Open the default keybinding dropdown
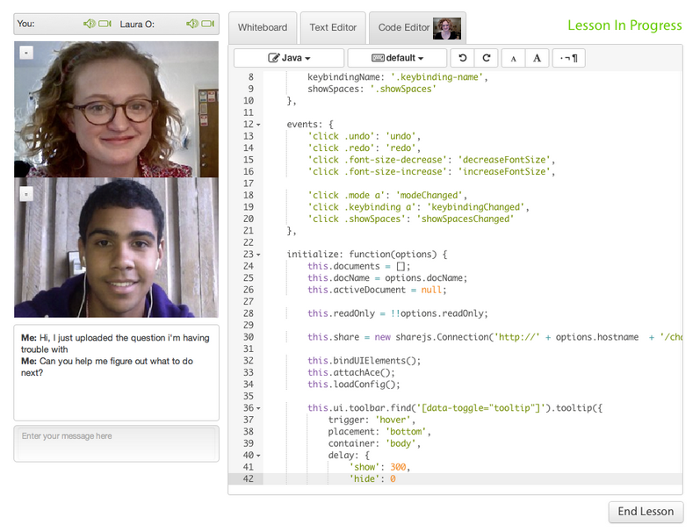The image size is (700, 532). pos(398,58)
